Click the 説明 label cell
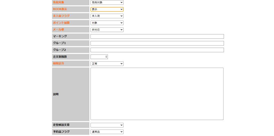 [56, 94]
